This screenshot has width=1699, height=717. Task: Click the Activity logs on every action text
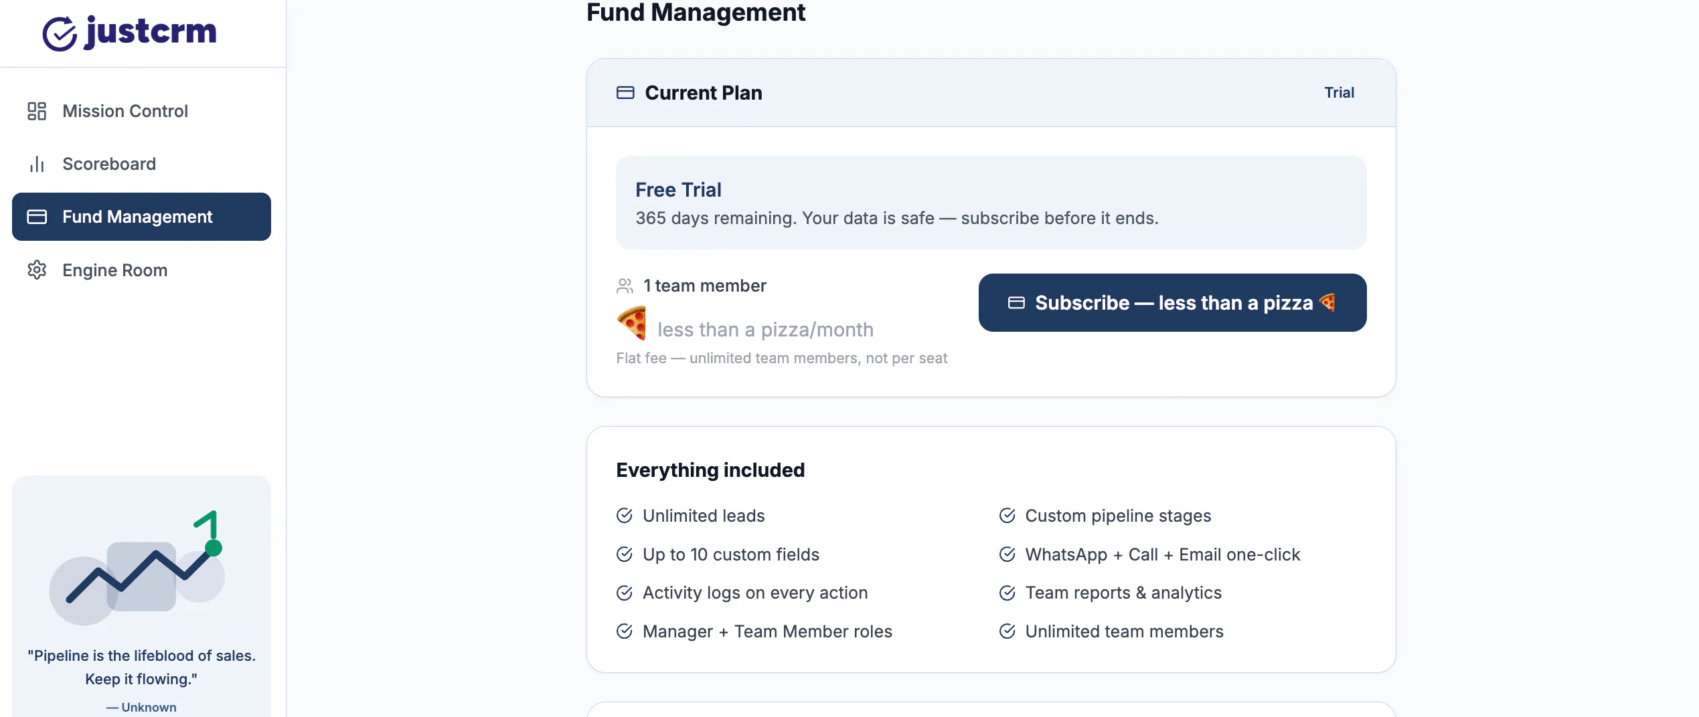pos(755,593)
